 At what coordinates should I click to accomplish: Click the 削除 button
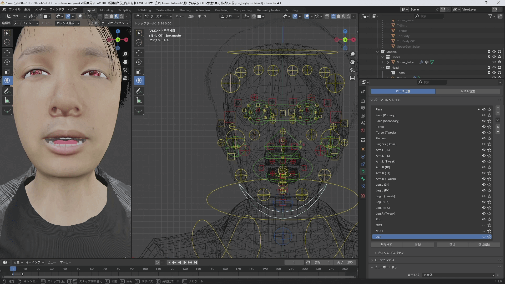tap(418, 245)
